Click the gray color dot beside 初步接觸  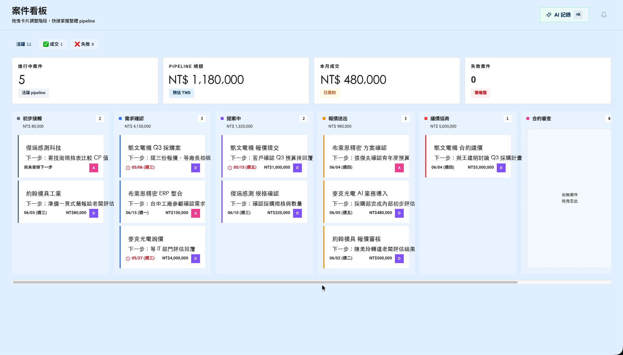pos(18,118)
